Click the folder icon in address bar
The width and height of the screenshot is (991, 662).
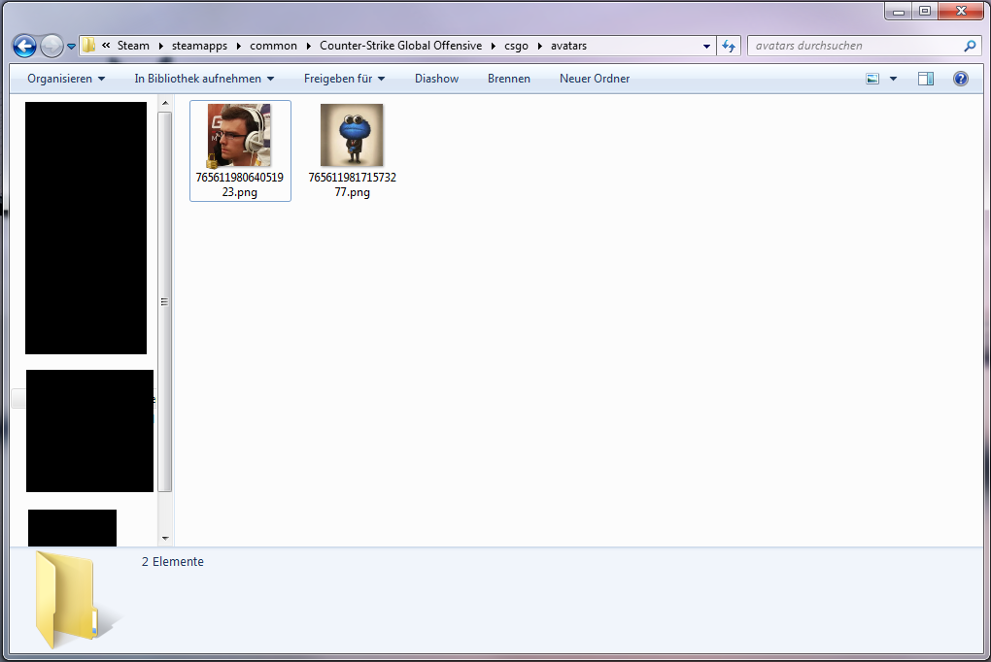tap(89, 46)
